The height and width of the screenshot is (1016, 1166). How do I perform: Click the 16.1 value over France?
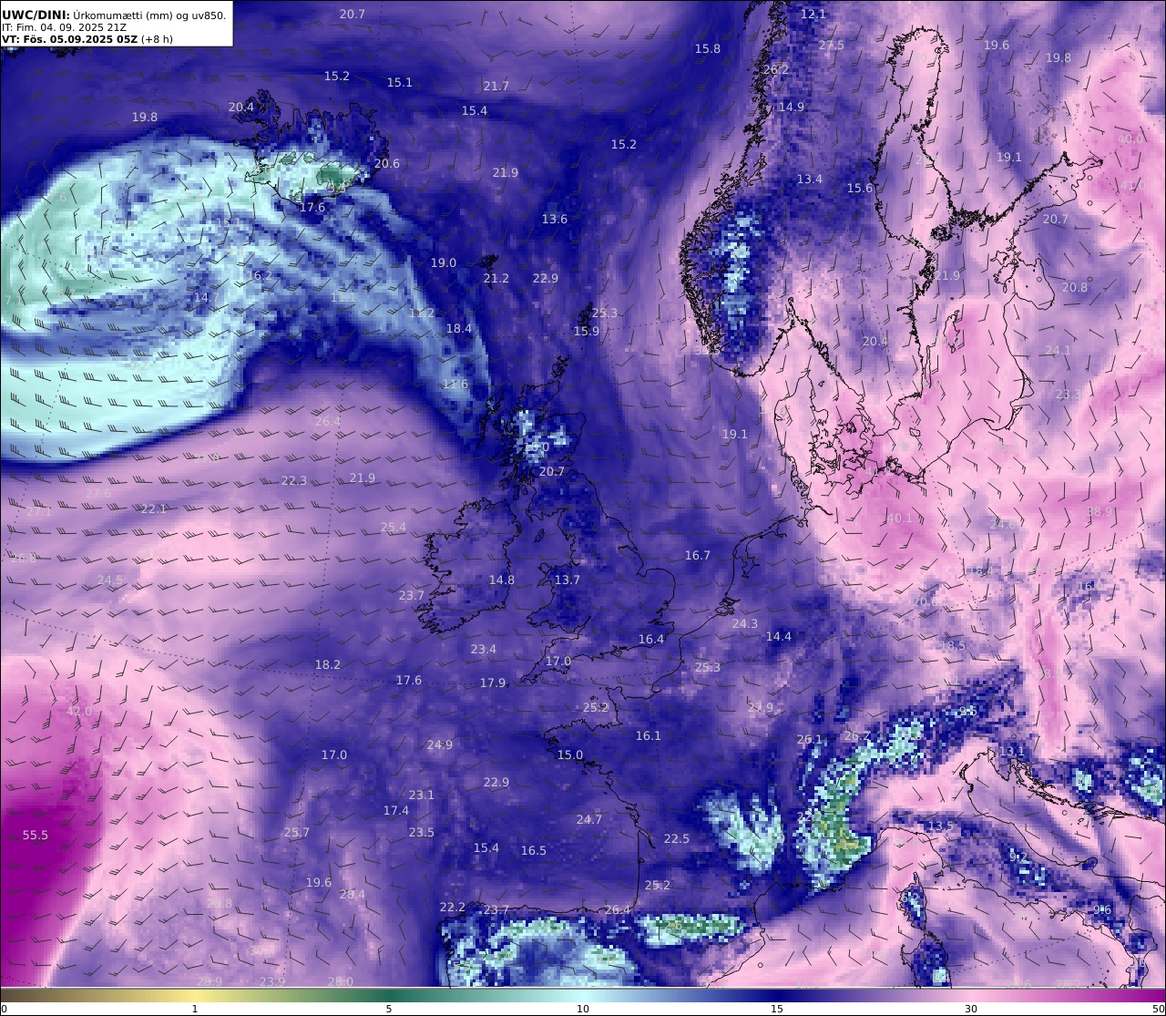tap(649, 735)
